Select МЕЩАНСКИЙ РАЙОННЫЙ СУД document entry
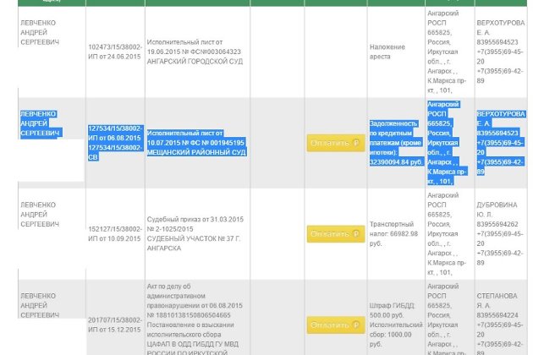Viewport: 533px width, 355px height. (195, 153)
